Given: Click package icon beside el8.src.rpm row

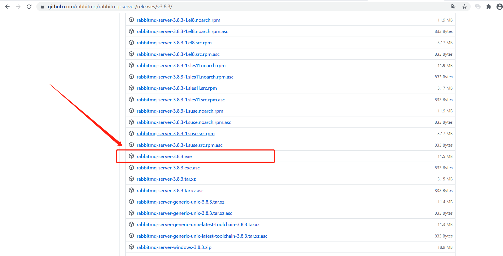Looking at the screenshot, I should tap(131, 42).
